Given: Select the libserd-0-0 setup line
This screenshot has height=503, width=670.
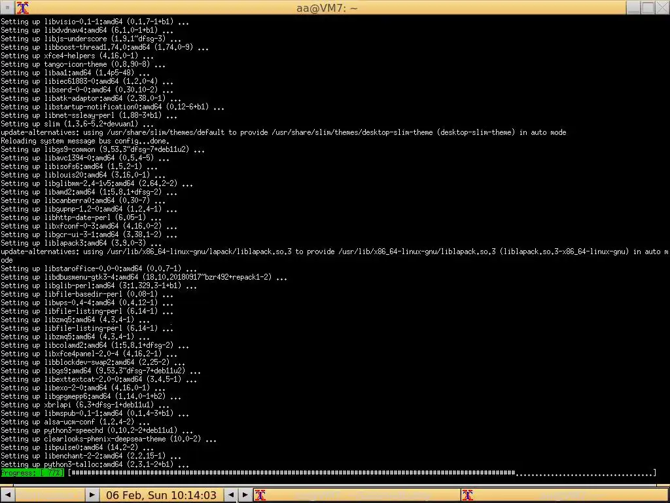Looking at the screenshot, I should tap(87, 90).
